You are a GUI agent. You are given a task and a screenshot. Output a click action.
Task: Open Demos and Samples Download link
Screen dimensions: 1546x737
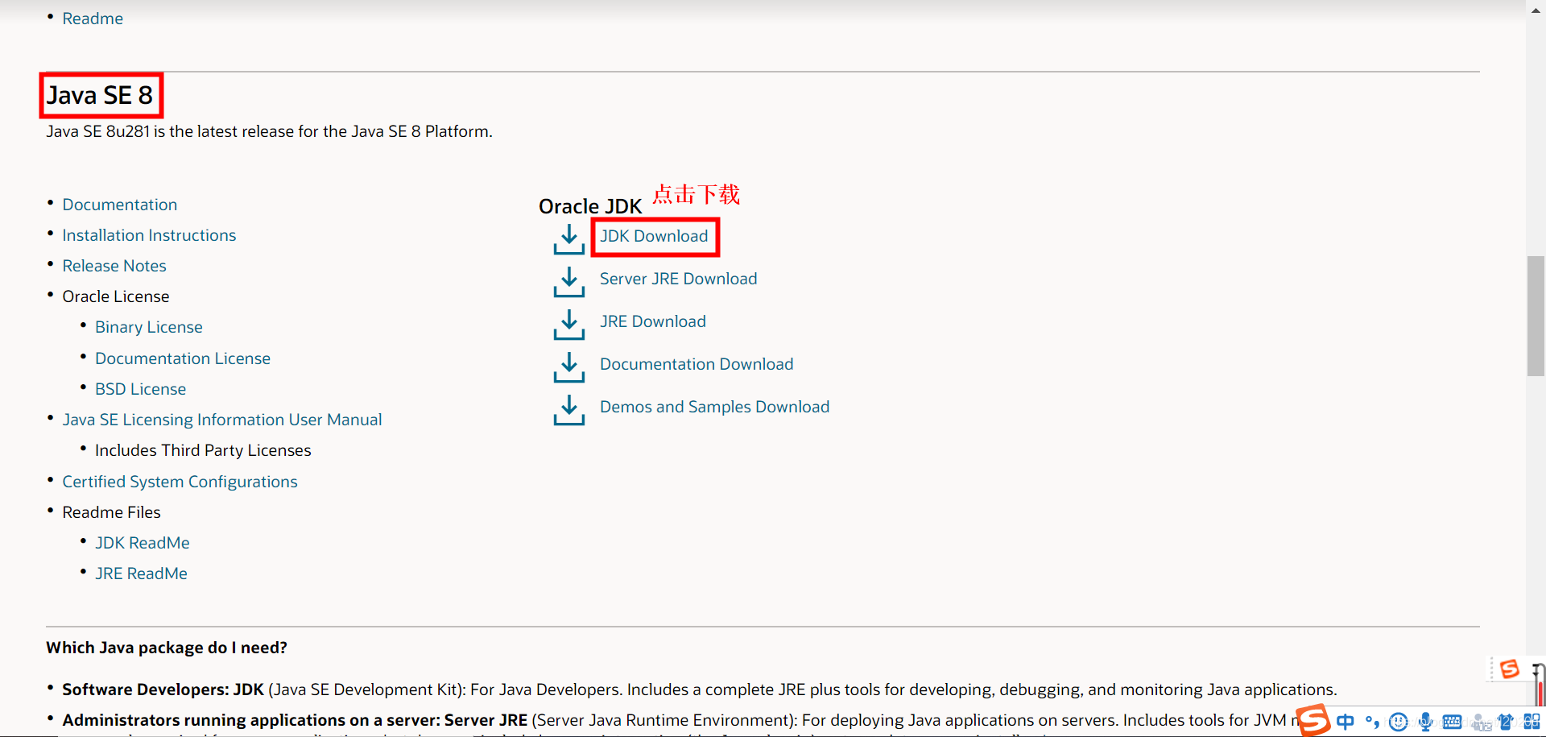click(x=714, y=407)
